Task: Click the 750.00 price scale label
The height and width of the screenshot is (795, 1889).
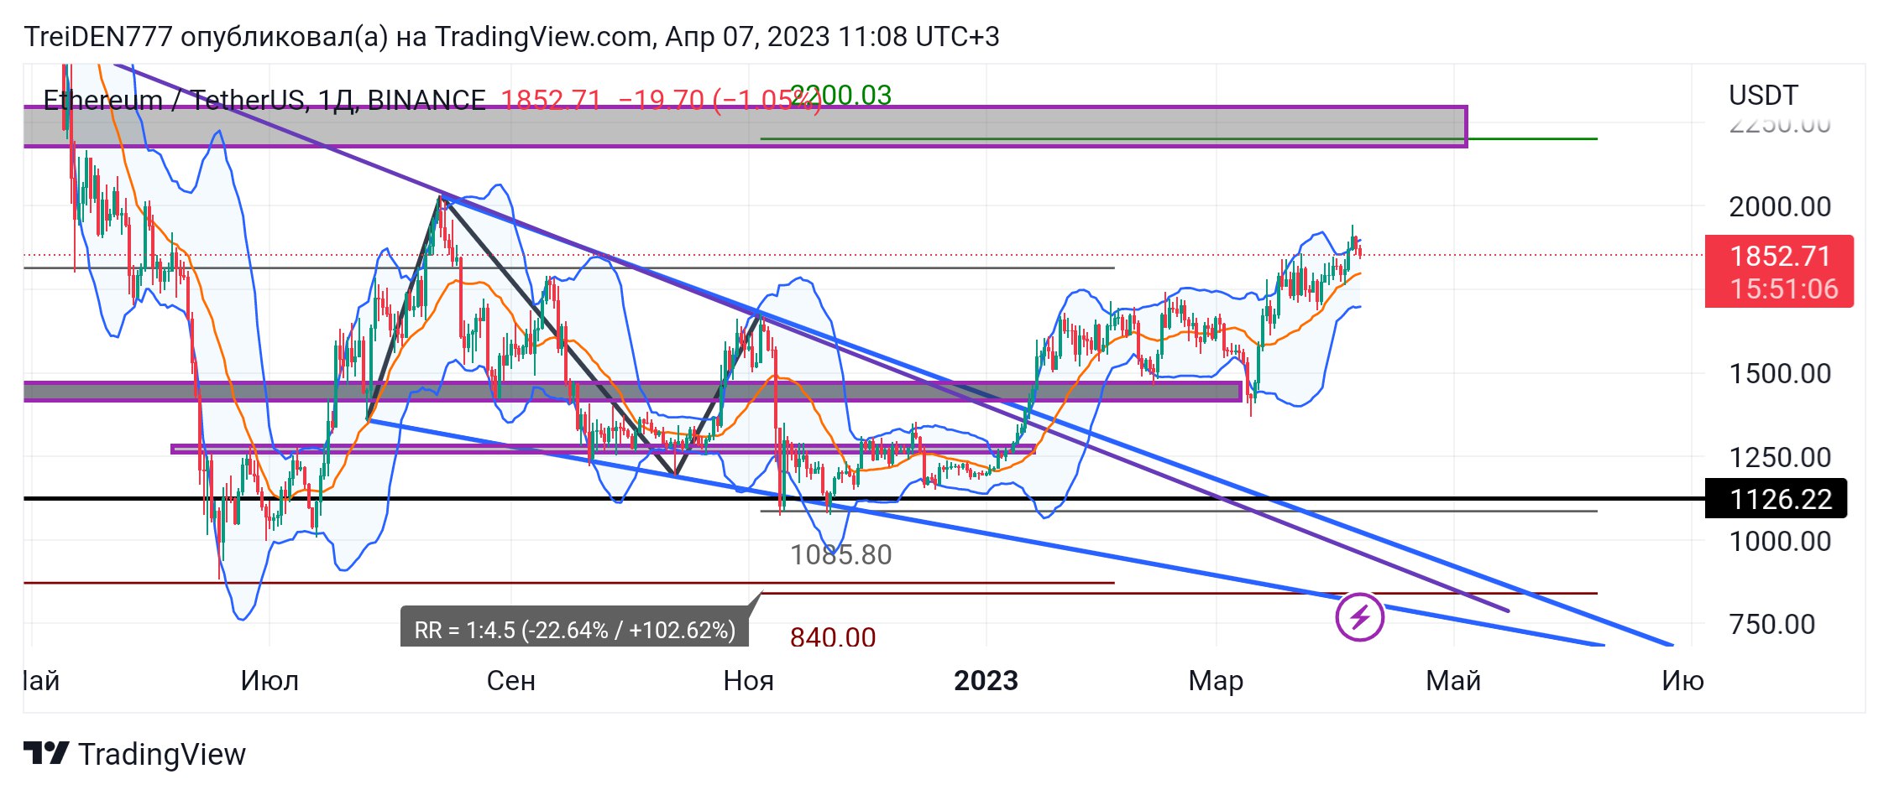Action: [x=1771, y=624]
